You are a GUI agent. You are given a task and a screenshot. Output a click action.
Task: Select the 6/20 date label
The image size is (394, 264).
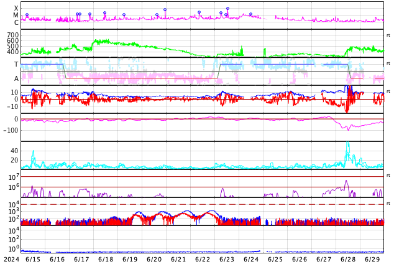pyautogui.click(x=154, y=259)
